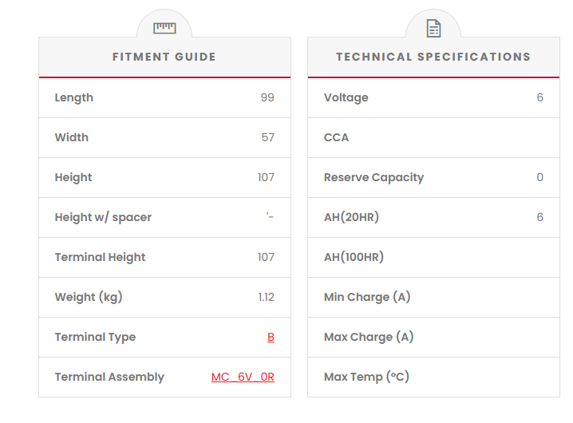Open the MC_6V_0R terminal assembly link
The image size is (573, 423).
click(x=243, y=377)
